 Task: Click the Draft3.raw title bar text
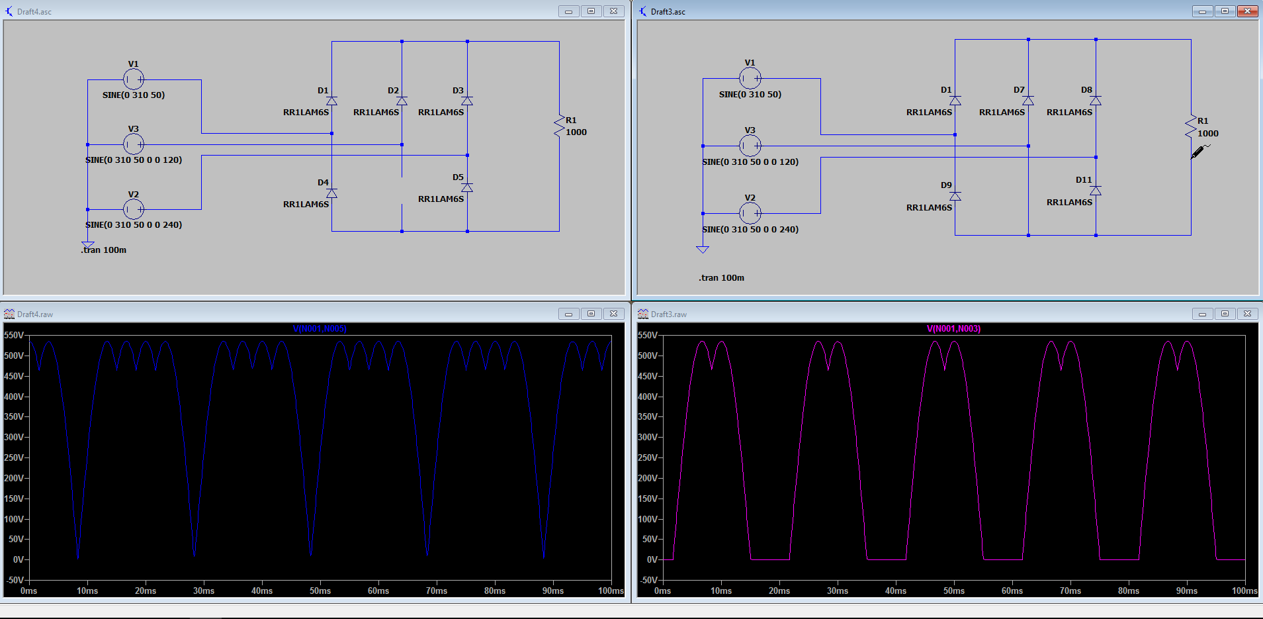click(669, 314)
